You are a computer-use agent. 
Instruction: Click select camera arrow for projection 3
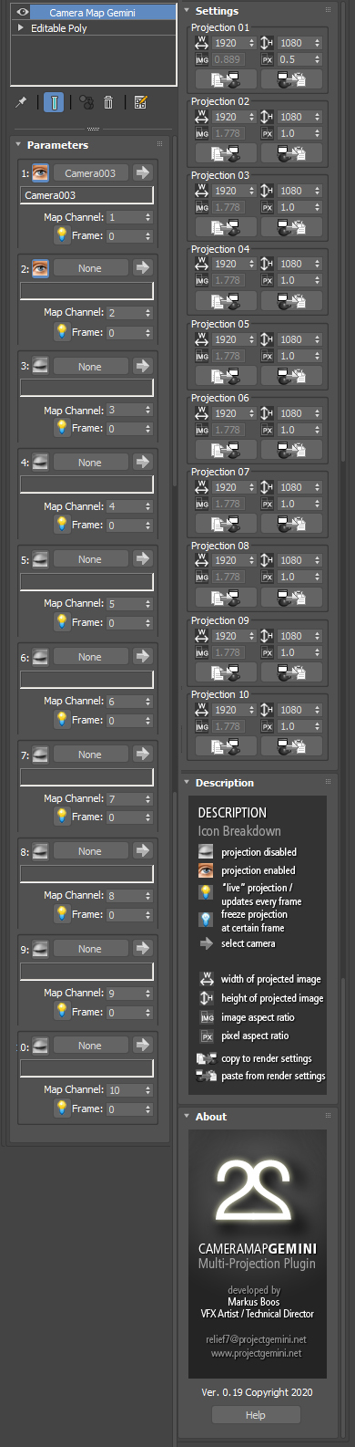click(143, 366)
